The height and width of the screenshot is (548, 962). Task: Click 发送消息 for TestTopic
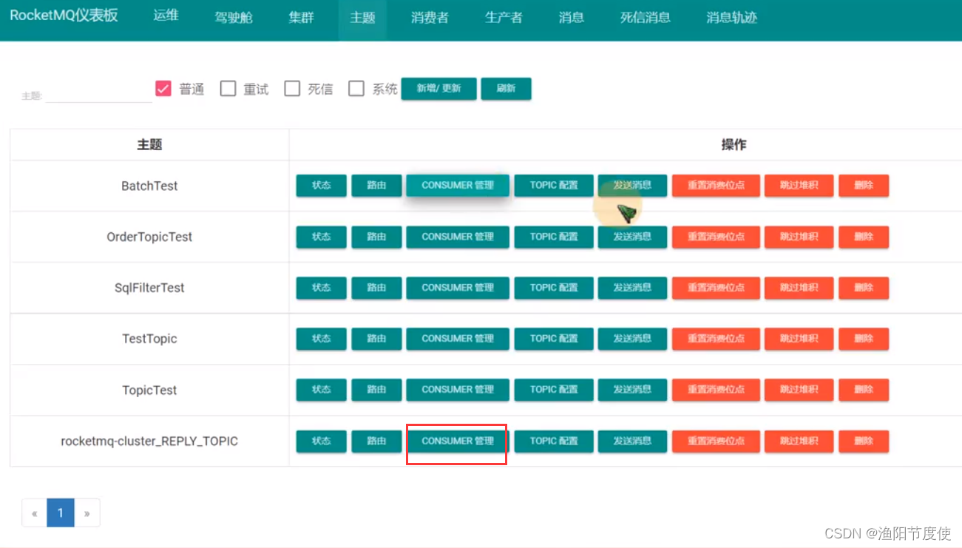pyautogui.click(x=632, y=339)
